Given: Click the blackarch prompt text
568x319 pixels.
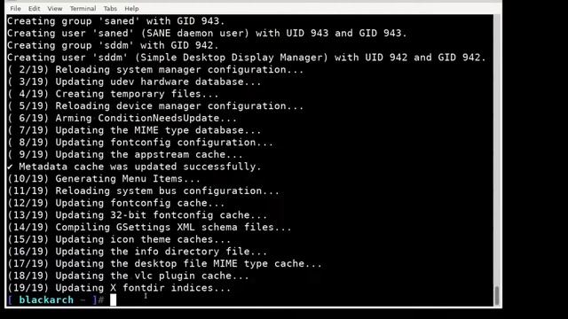Looking at the screenshot, I should coord(46,300).
